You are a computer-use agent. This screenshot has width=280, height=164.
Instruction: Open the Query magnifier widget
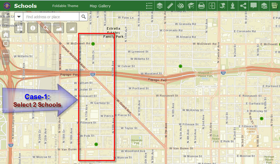45,28
